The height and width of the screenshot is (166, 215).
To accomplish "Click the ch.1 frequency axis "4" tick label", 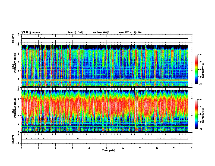I will tap(19, 71).
